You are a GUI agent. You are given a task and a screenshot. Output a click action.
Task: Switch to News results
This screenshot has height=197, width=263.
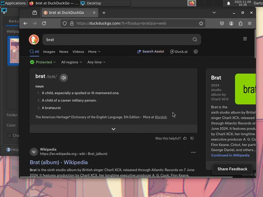pos(64,52)
